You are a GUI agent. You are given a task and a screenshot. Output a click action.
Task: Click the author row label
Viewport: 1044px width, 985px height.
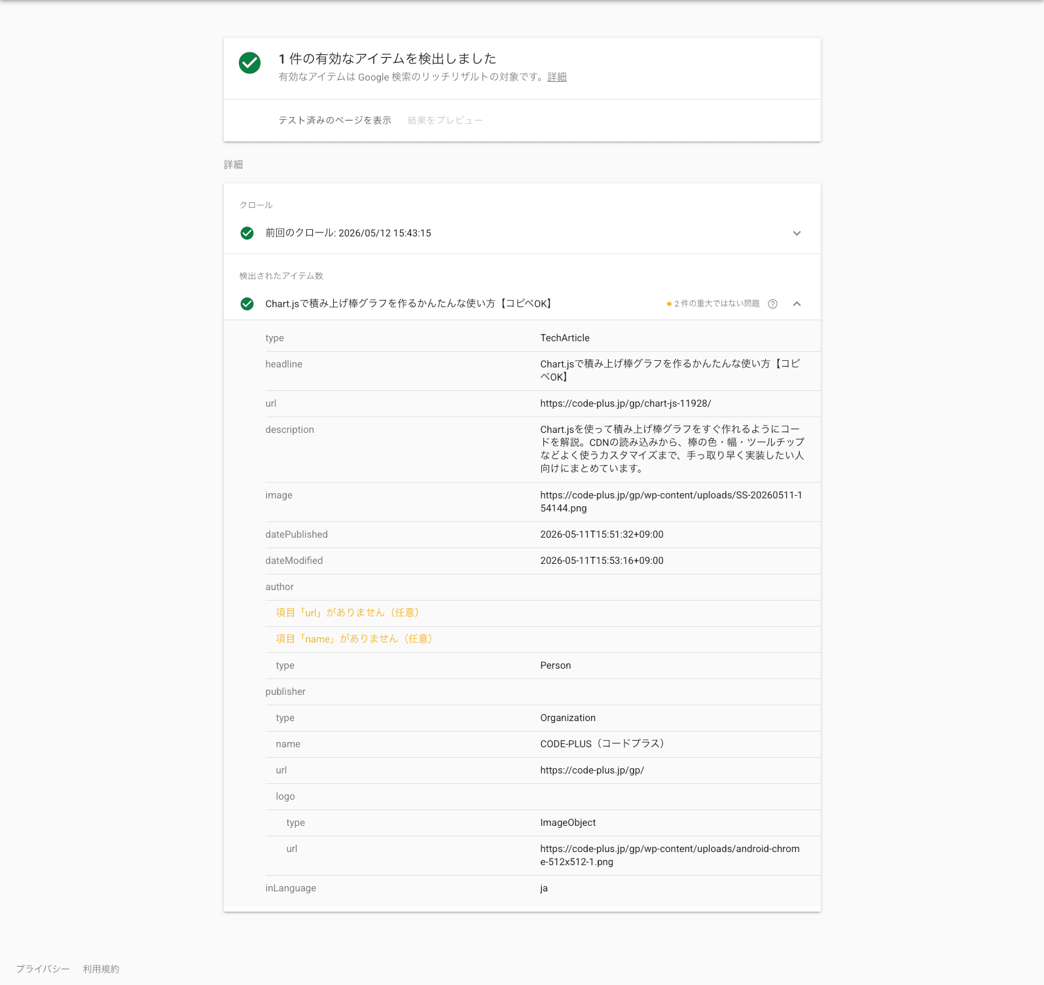[x=279, y=587]
